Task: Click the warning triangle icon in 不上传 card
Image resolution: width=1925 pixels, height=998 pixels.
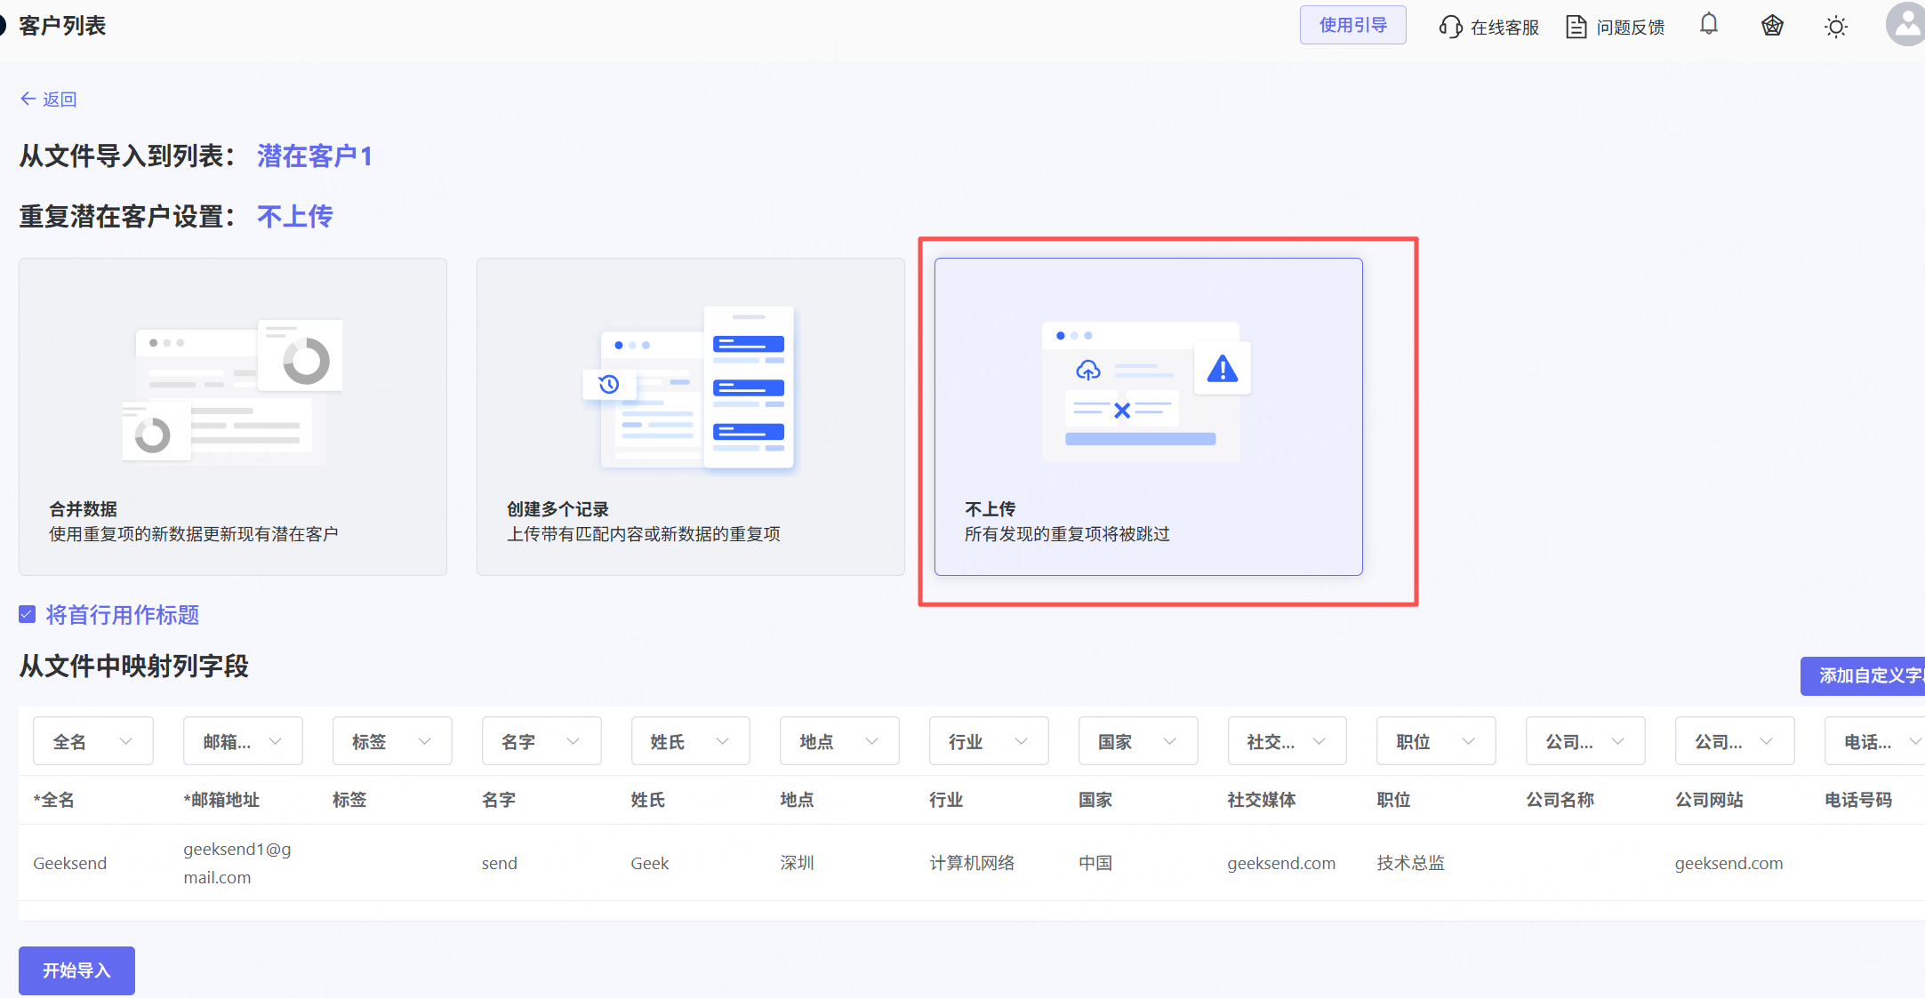Action: click(x=1223, y=369)
